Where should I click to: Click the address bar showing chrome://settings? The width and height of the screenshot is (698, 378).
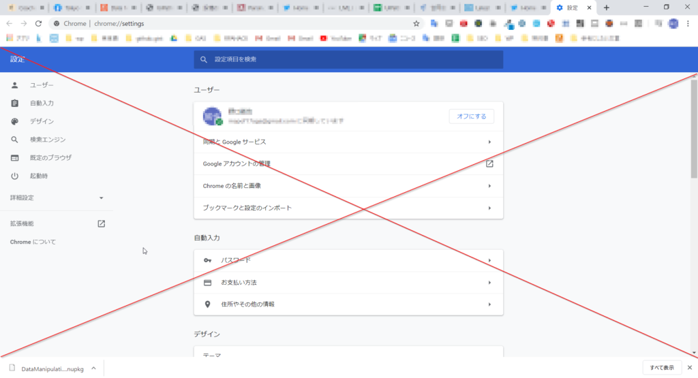(x=236, y=24)
